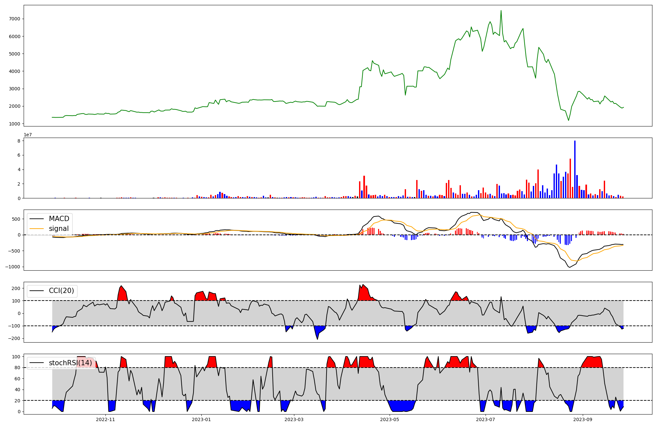Click the 2023-07 x-axis date label
The width and height of the screenshot is (657, 427).
click(485, 419)
